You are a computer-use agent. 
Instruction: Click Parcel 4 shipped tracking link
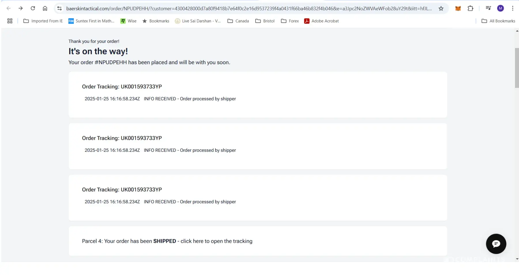click(167, 241)
